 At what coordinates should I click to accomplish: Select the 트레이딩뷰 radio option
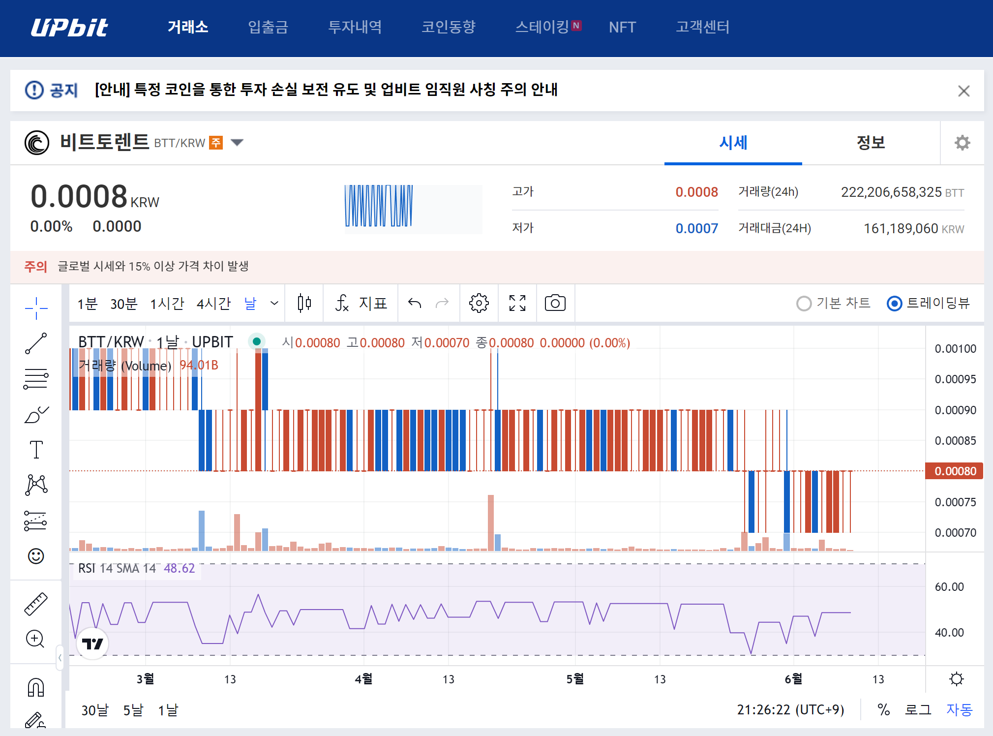(x=894, y=304)
